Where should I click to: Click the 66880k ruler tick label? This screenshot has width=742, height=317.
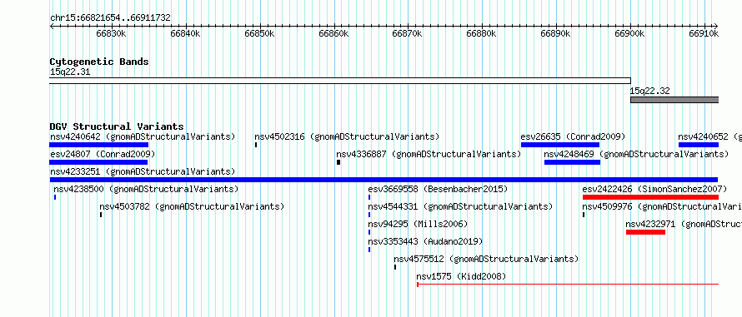pos(482,33)
